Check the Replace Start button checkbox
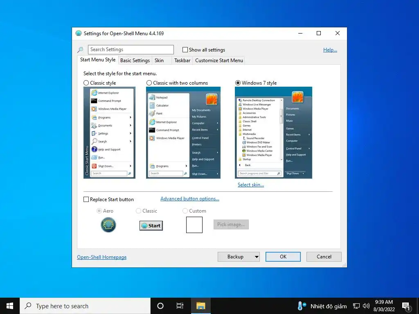The image size is (419, 314). pos(86,200)
